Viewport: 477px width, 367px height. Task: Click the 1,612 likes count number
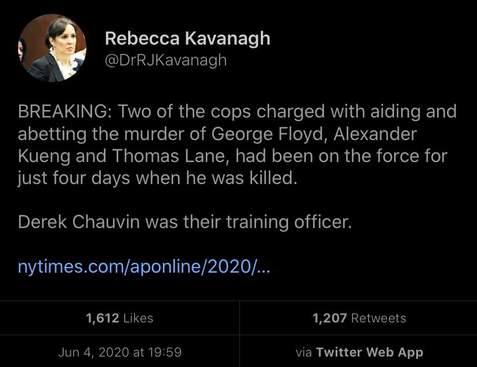pyautogui.click(x=102, y=318)
